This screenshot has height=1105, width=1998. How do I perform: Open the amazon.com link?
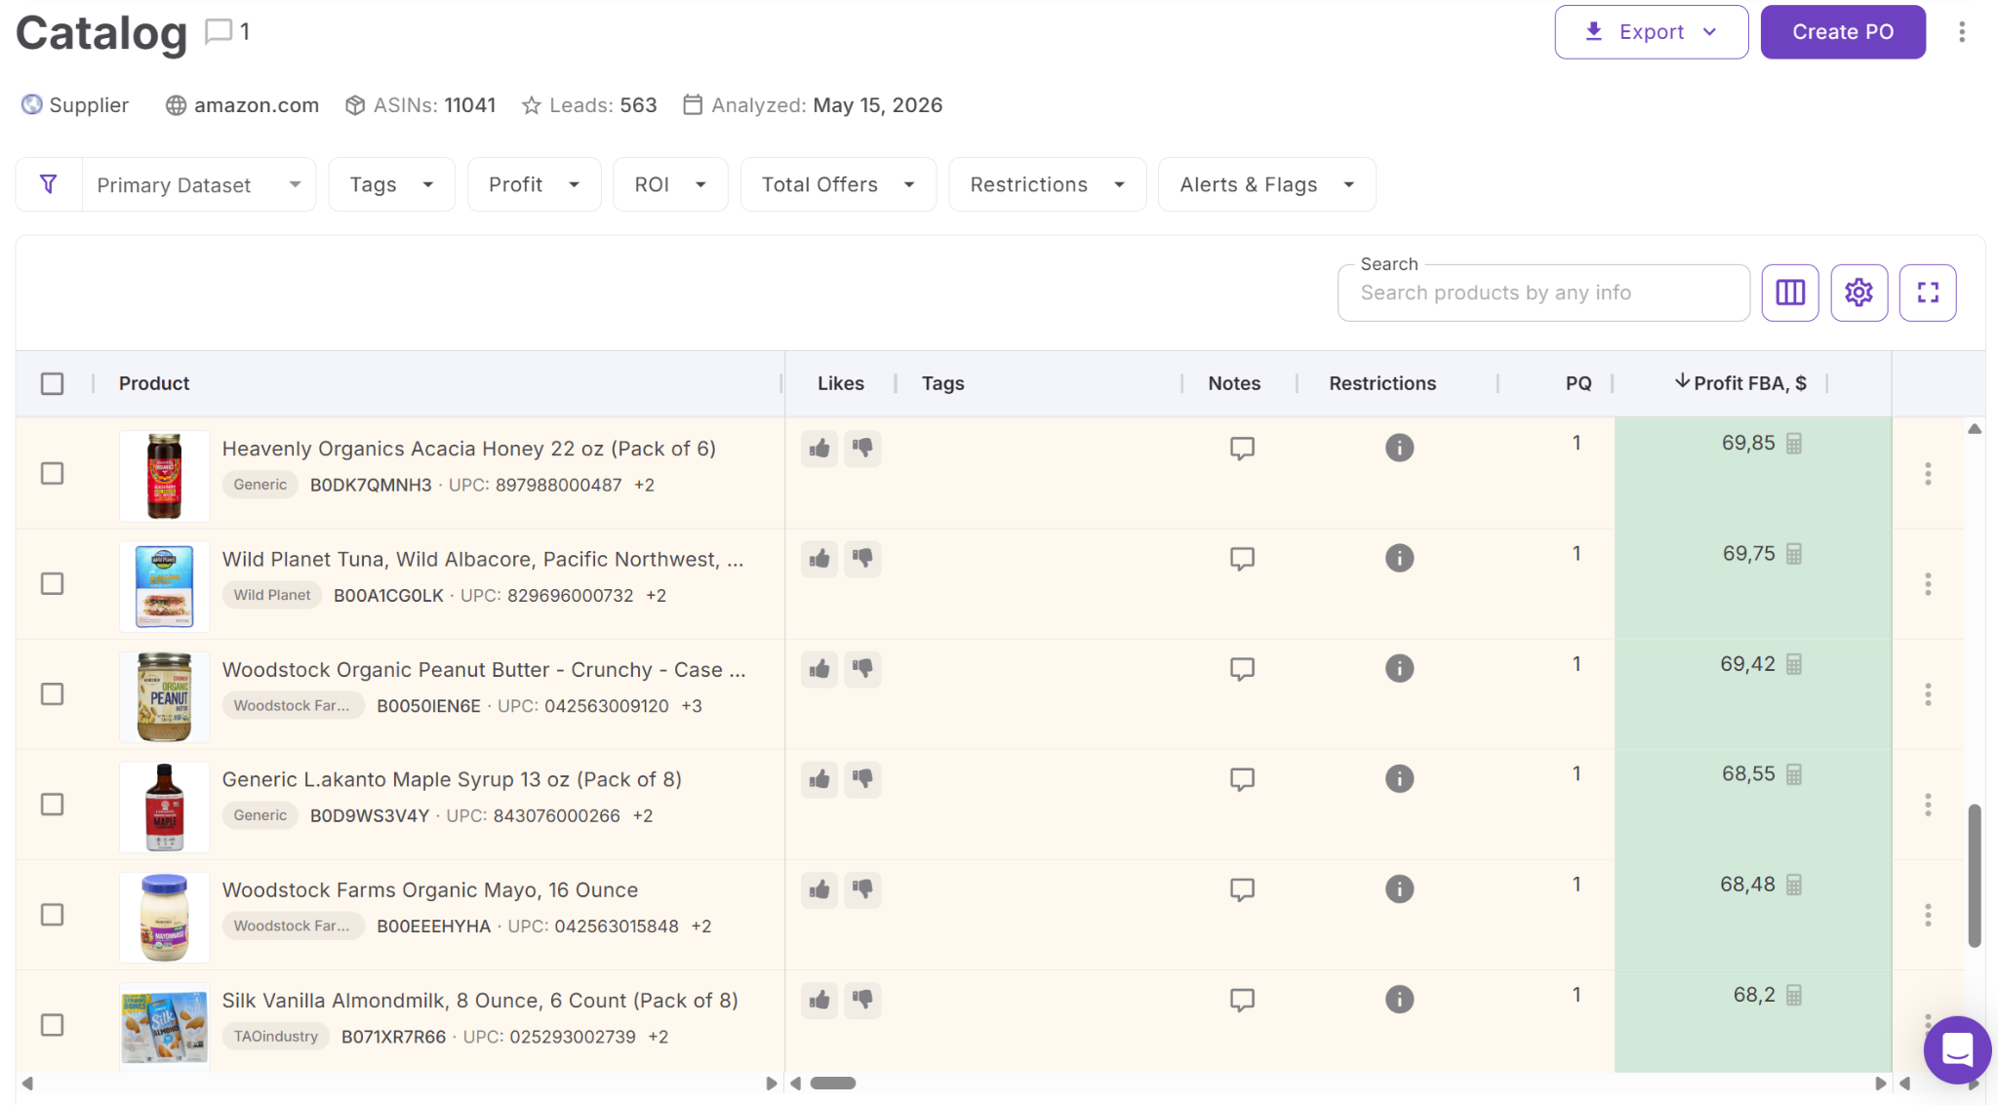[x=256, y=105]
